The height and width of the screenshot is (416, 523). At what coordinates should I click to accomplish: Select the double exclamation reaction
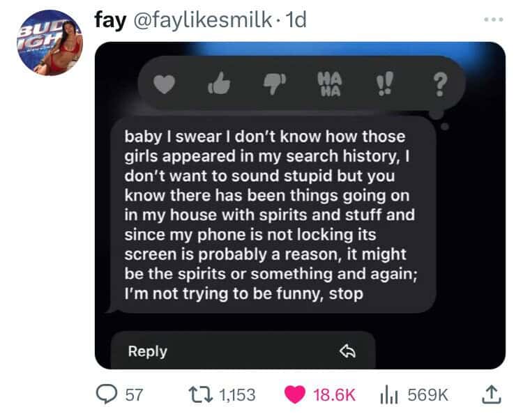pos(384,84)
